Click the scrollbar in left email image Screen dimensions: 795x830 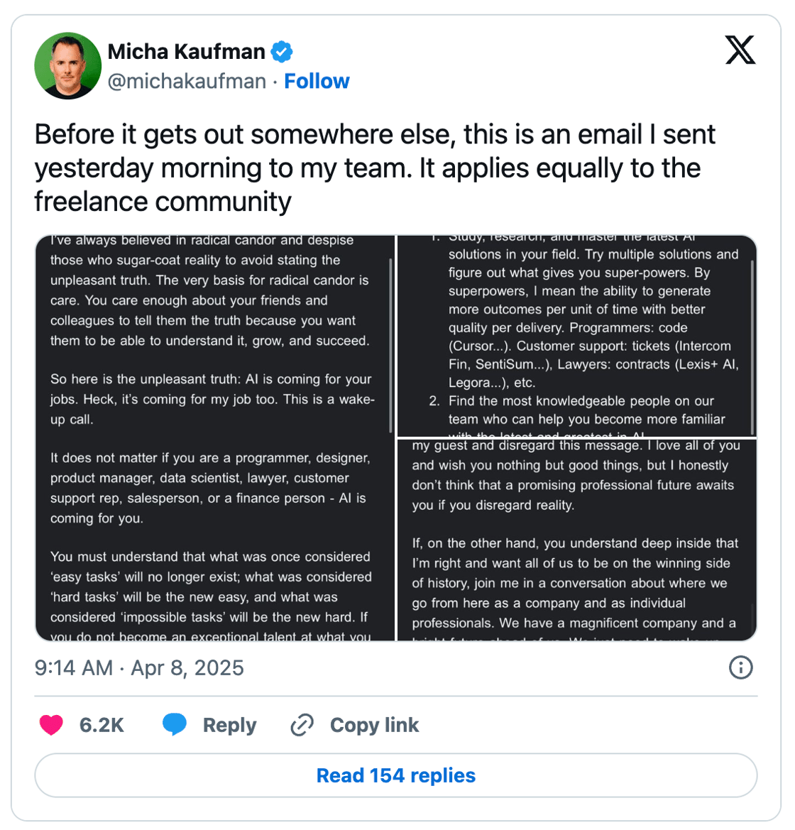(x=390, y=346)
